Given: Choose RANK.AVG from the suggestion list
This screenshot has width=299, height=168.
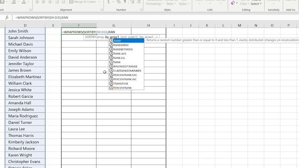Looking at the screenshot, I should (x=126, y=54).
